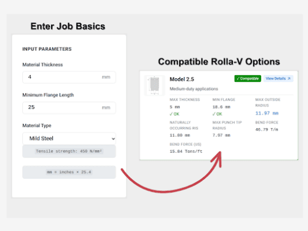The height and width of the screenshot is (231, 308).
Task: Click the OK check under Min Flange
Action: (217, 114)
